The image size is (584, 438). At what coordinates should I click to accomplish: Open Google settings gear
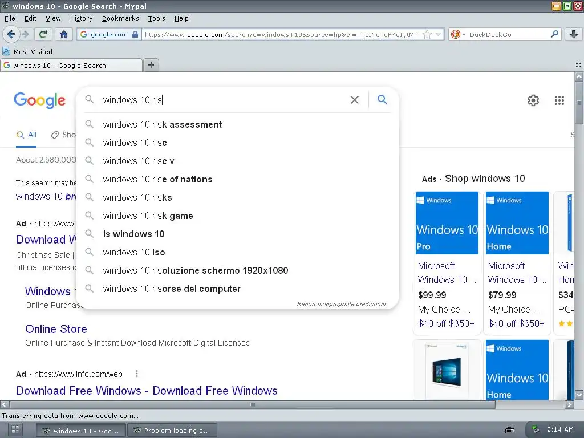point(533,100)
